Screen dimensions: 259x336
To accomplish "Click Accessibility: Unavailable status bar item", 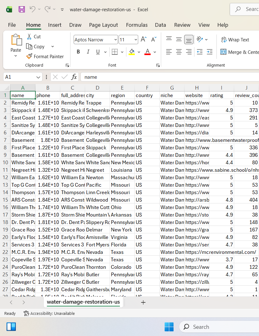I will [49, 314].
